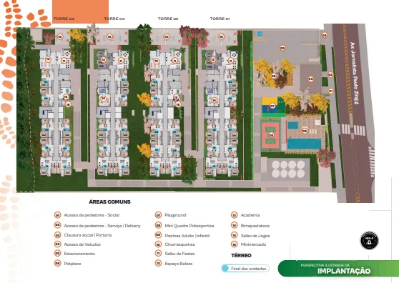Click map marker 04 at vehicle entrance
Image resolution: width=399 pixels, height=283 pixels.
[x=324, y=35]
